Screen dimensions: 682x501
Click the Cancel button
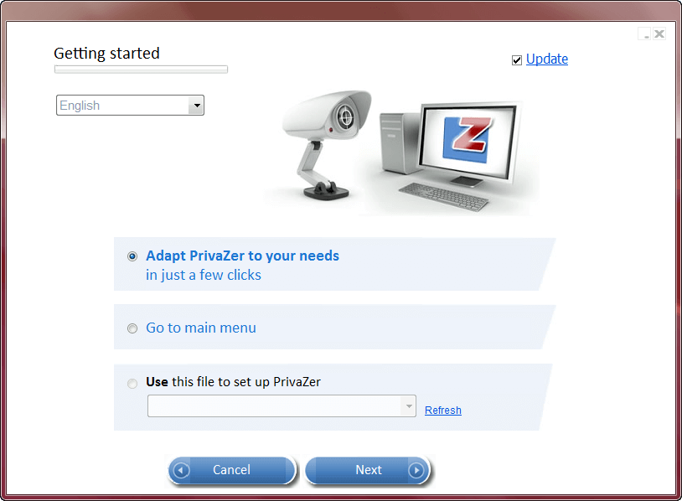click(x=232, y=470)
